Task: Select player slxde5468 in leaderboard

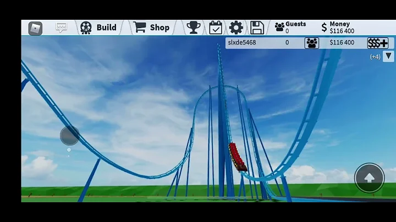Action: tap(242, 42)
